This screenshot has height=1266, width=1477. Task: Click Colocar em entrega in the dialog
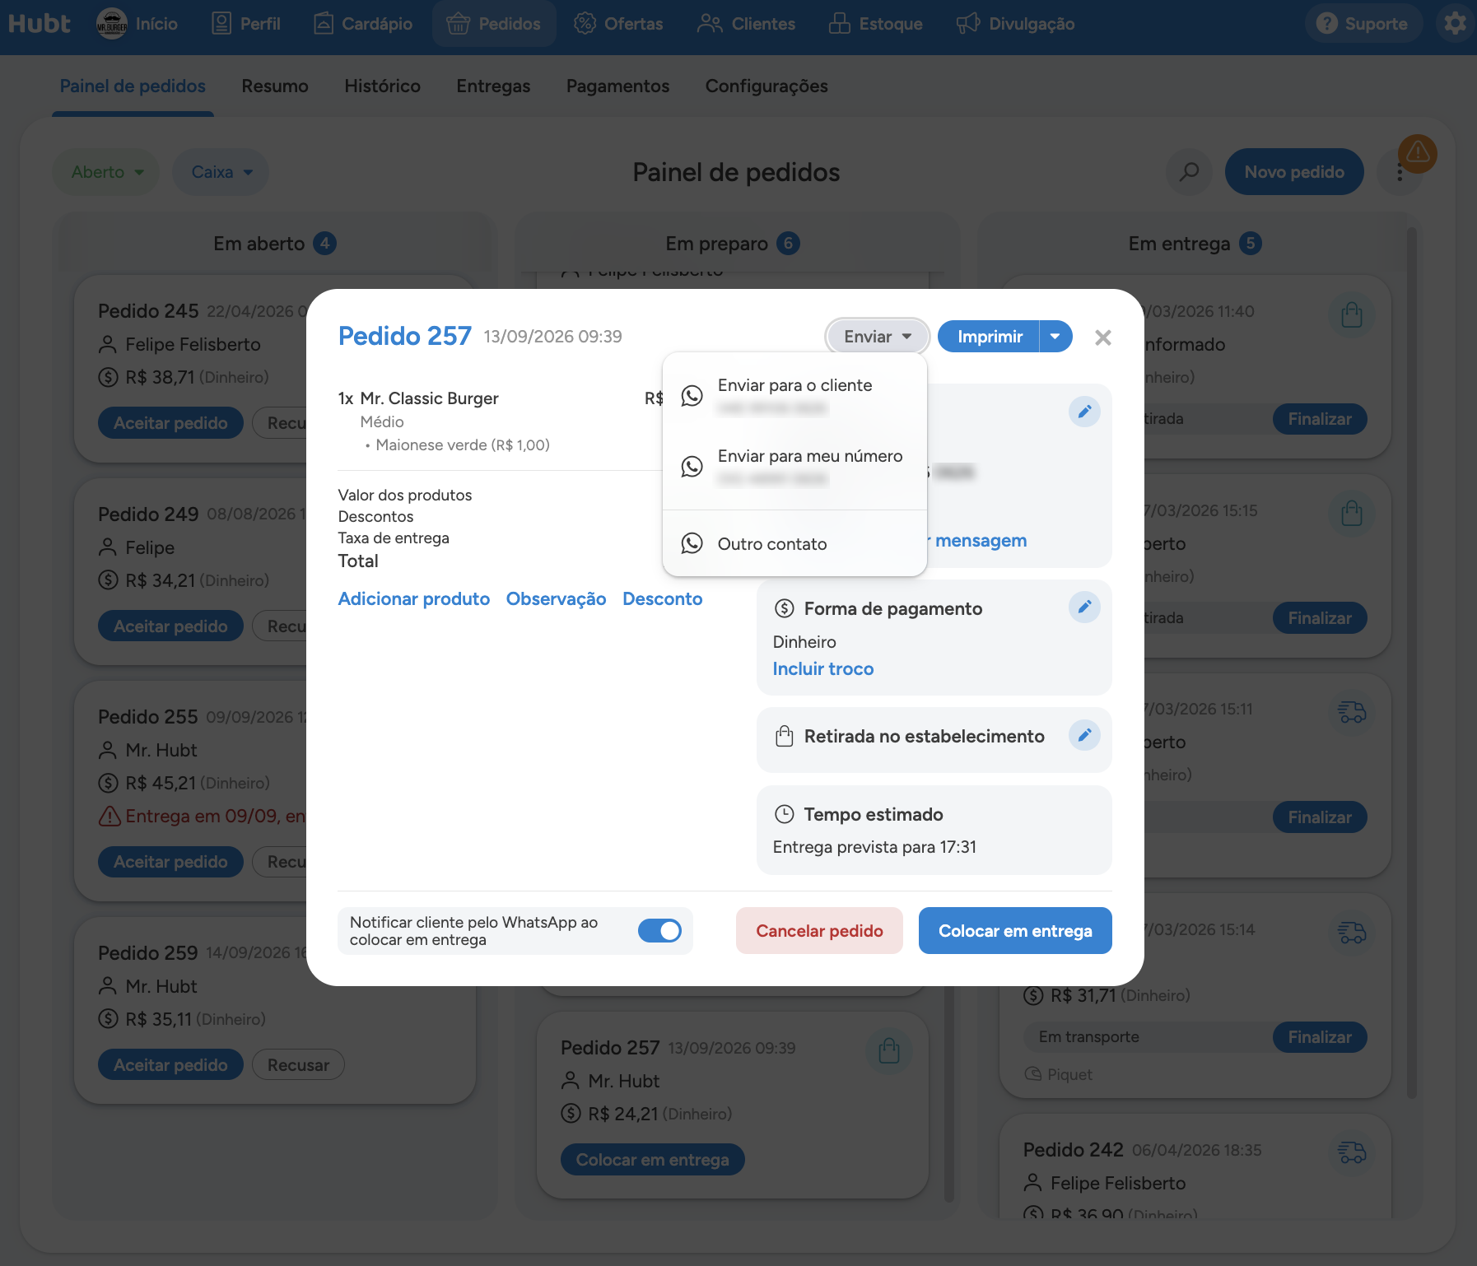point(1015,931)
